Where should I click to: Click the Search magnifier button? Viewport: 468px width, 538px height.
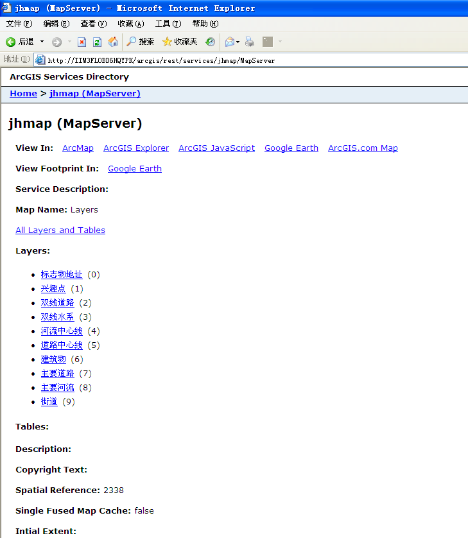click(141, 42)
